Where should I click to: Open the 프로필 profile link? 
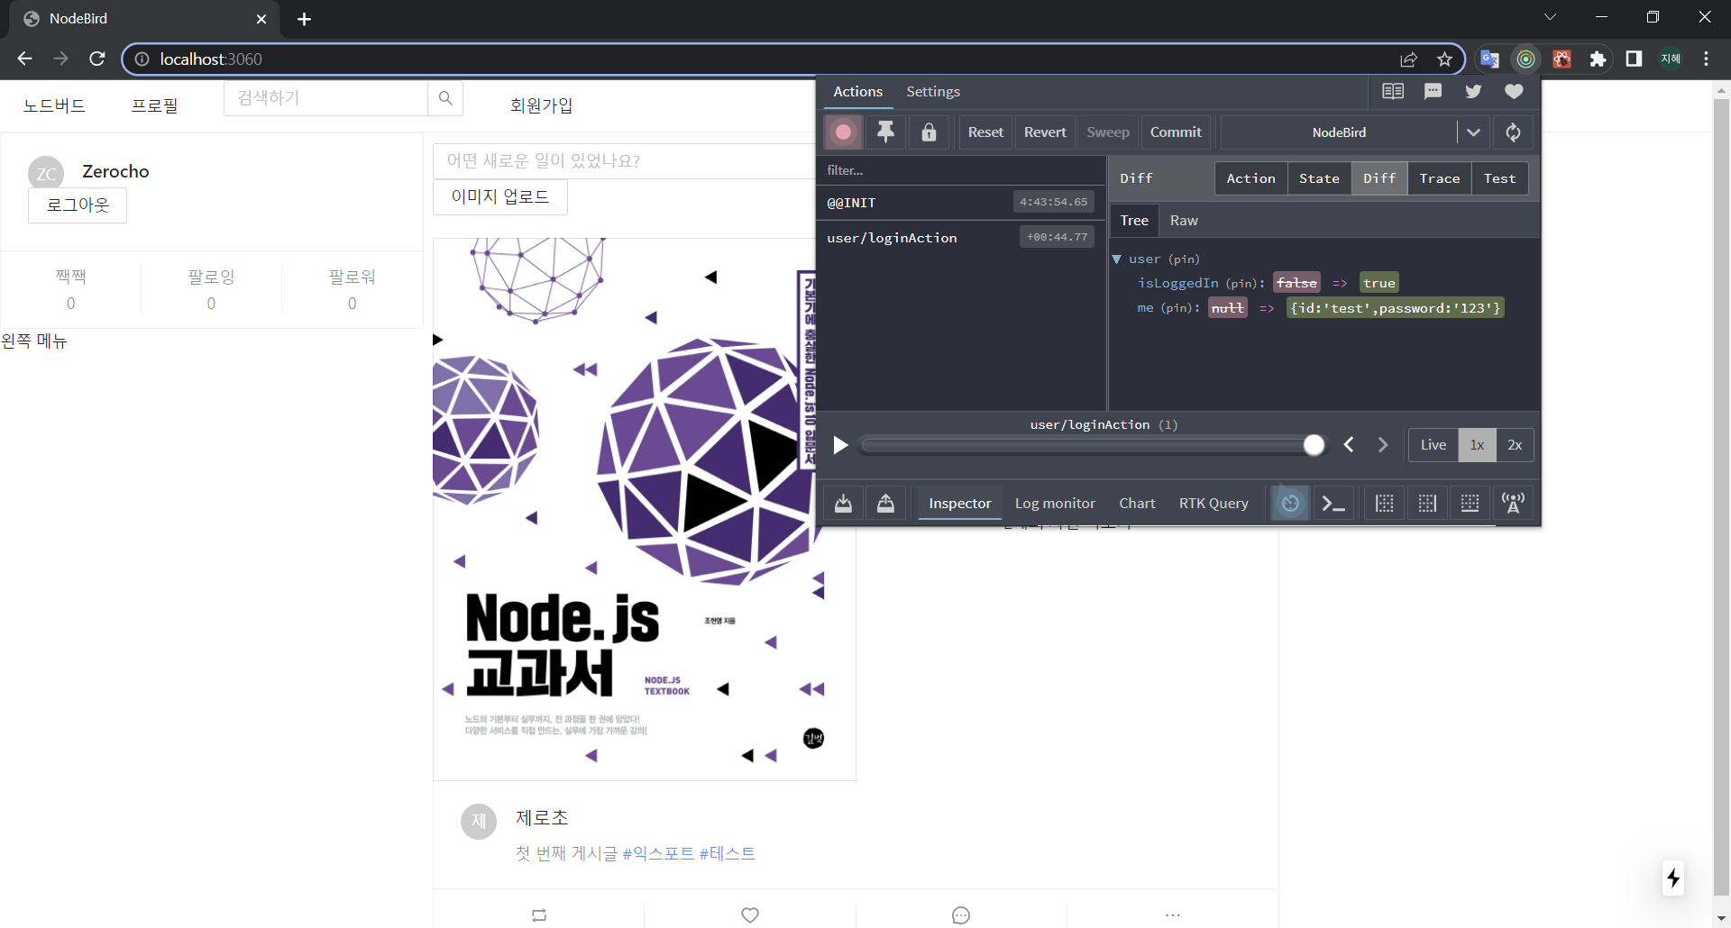(154, 105)
